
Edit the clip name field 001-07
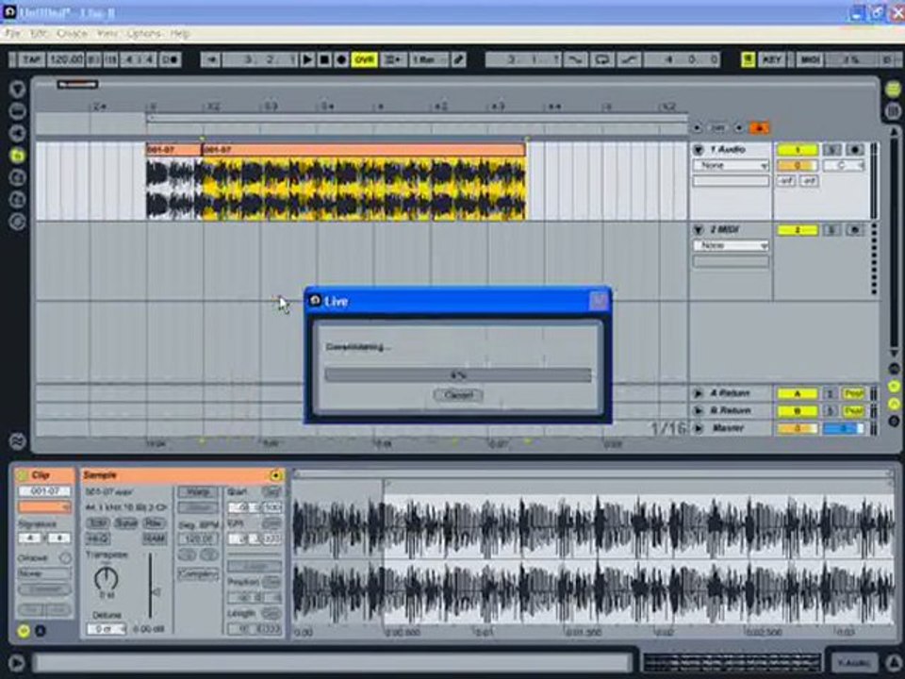coord(44,491)
